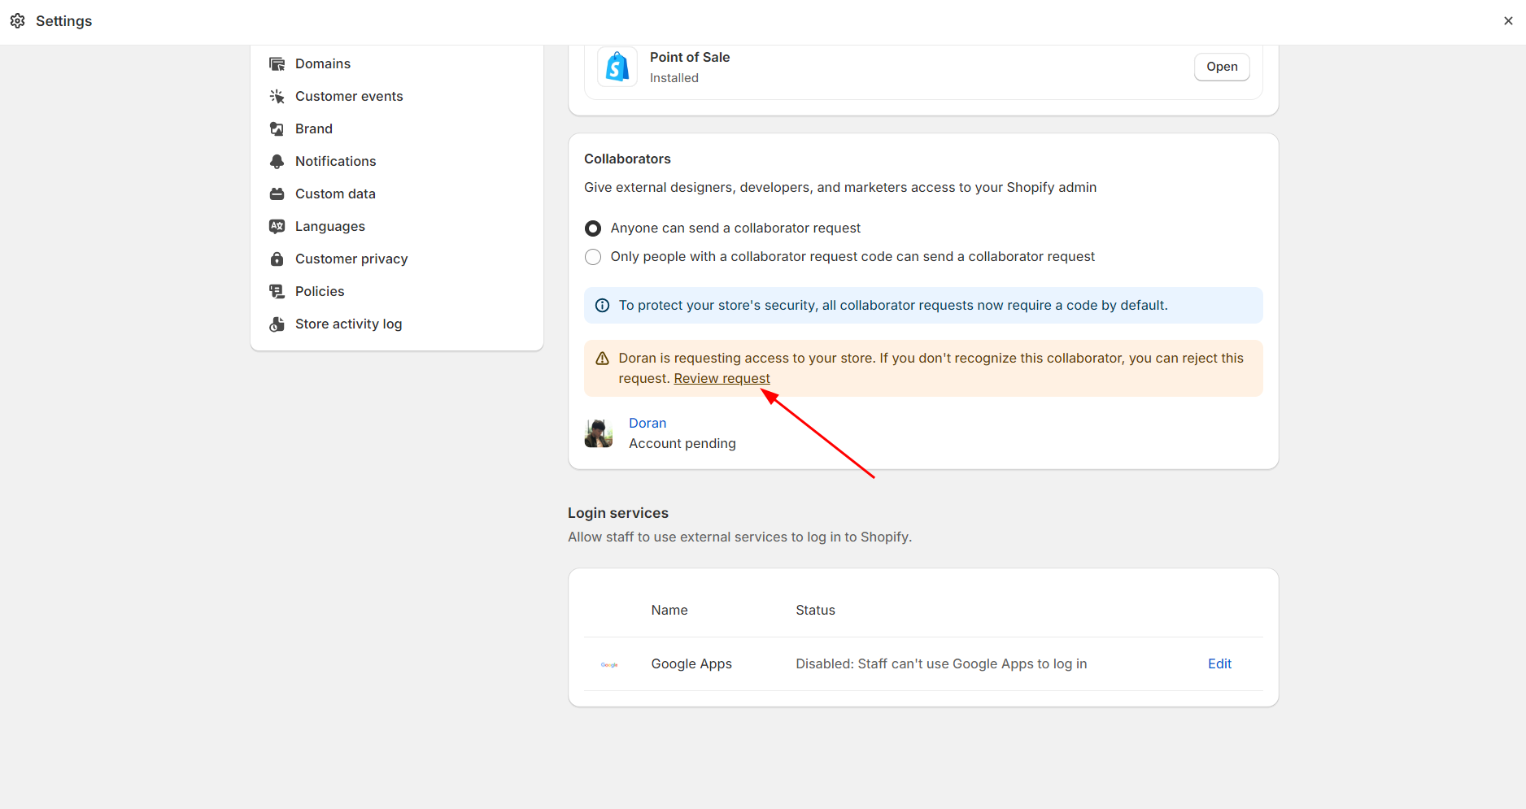Click the Customer privacy padlock icon
The height and width of the screenshot is (809, 1526).
pyautogui.click(x=277, y=259)
